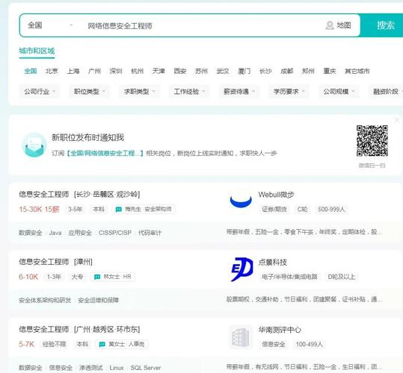Filter by city 郑州
The height and width of the screenshot is (373, 403).
308,71
